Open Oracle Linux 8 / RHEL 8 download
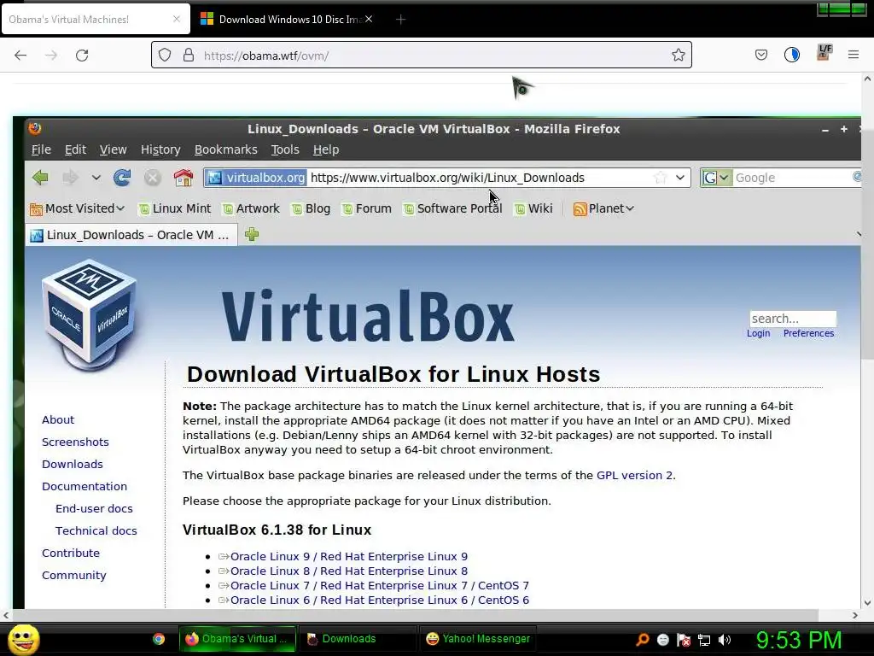874x656 pixels. pyautogui.click(x=349, y=571)
